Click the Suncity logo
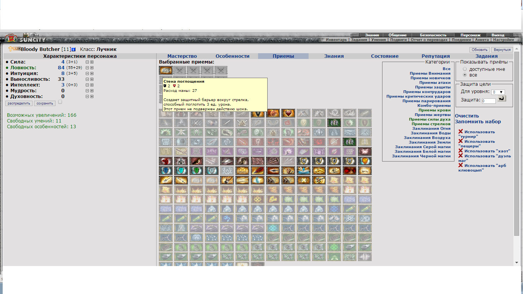Screen dimensions: 523x294 tap(33, 39)
